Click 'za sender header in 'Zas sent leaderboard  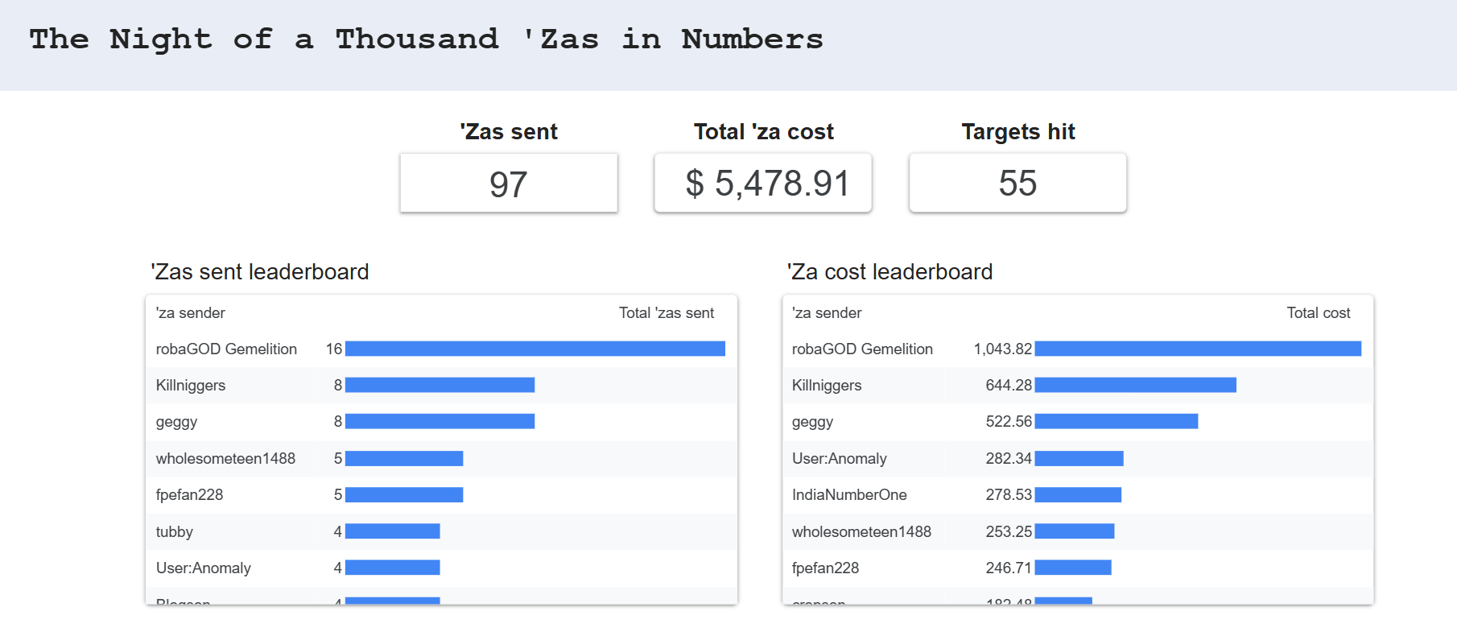[191, 313]
